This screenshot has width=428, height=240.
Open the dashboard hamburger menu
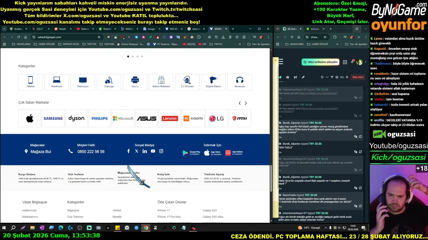click(x=281, y=62)
